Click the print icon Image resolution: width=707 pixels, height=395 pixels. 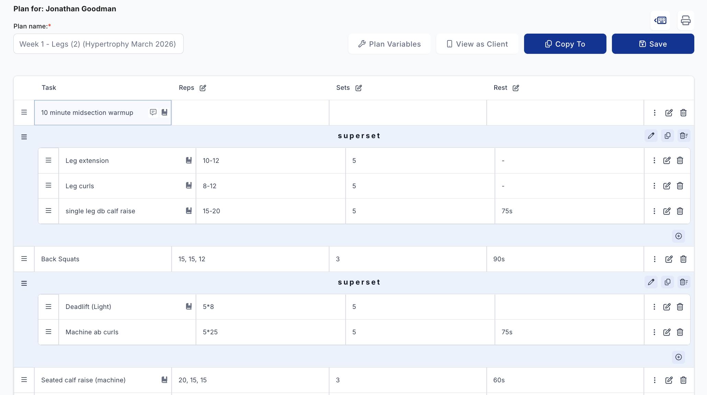point(685,21)
